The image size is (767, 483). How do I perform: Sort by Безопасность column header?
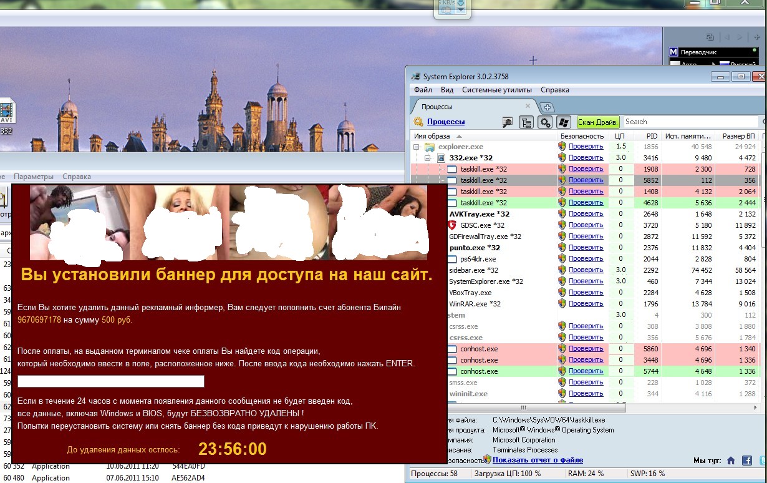582,136
